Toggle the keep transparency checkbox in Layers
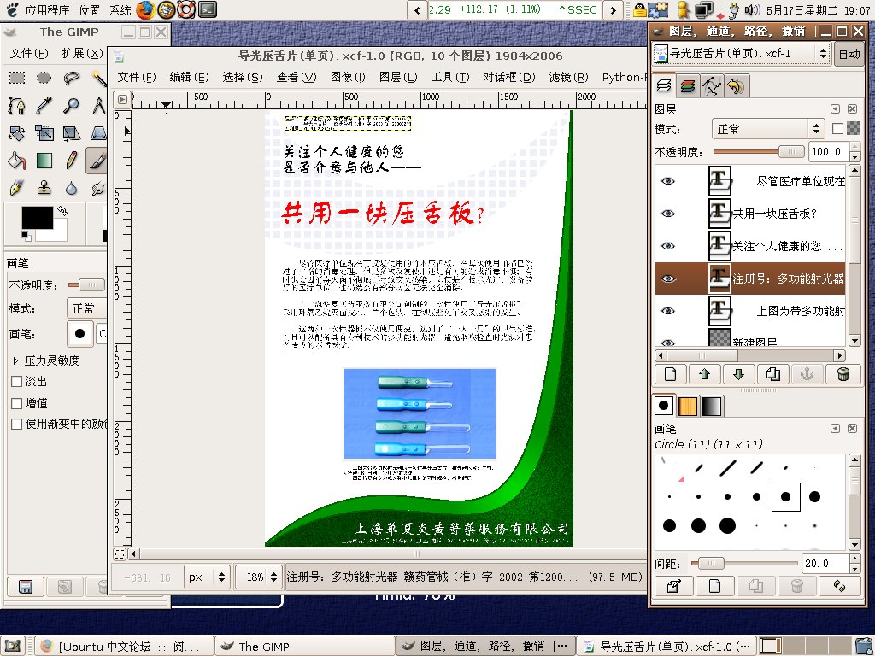Screen dimensions: 875x656 click(x=837, y=129)
